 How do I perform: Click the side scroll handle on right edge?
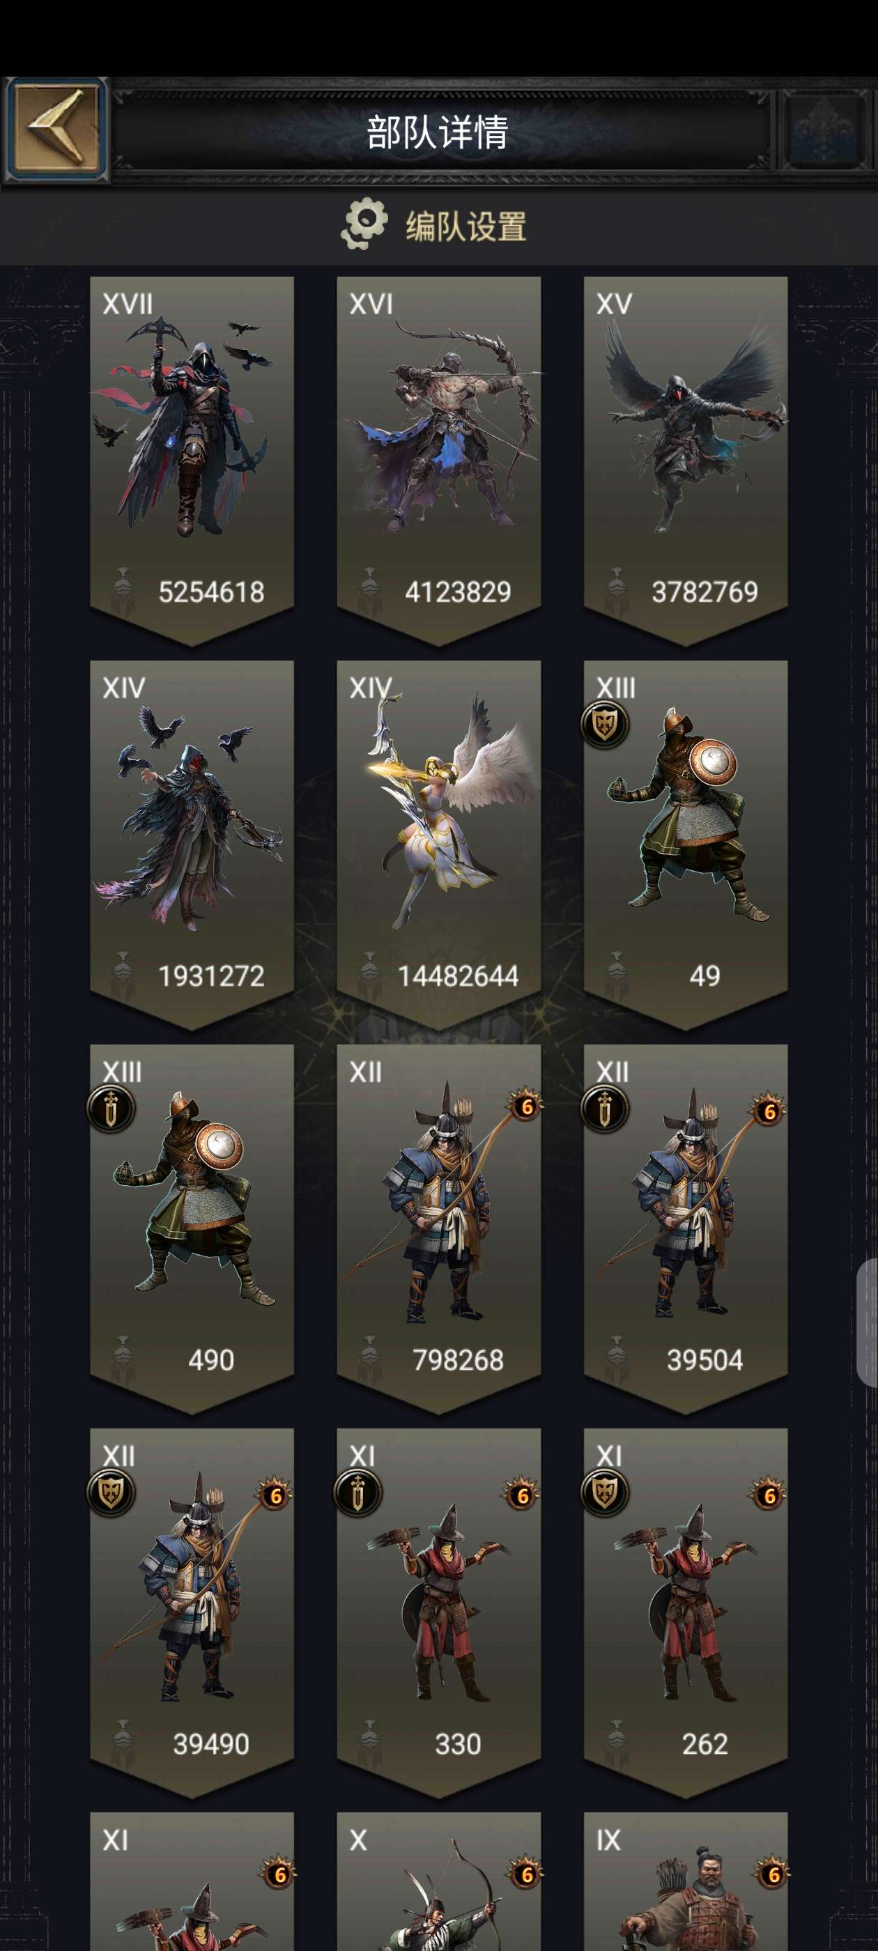click(x=868, y=1322)
